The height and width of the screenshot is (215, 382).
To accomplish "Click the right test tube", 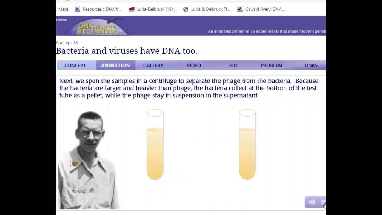I will click(x=247, y=145).
